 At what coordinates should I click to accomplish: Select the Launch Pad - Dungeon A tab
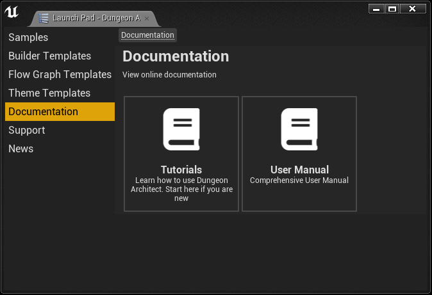point(94,19)
